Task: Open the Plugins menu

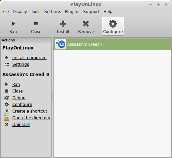Action: [72, 12]
